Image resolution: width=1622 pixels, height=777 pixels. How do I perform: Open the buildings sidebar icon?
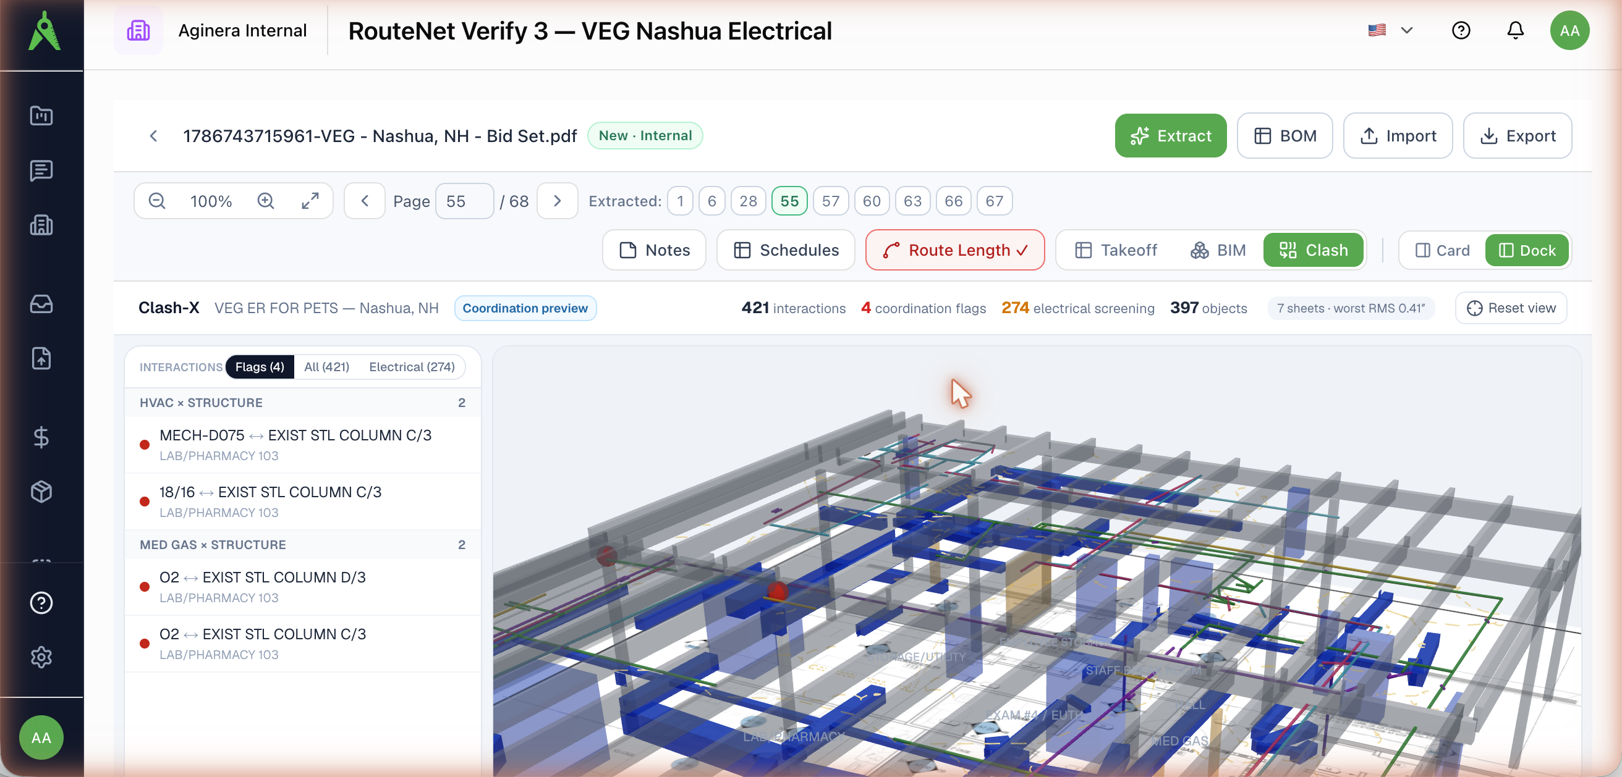pos(41,225)
